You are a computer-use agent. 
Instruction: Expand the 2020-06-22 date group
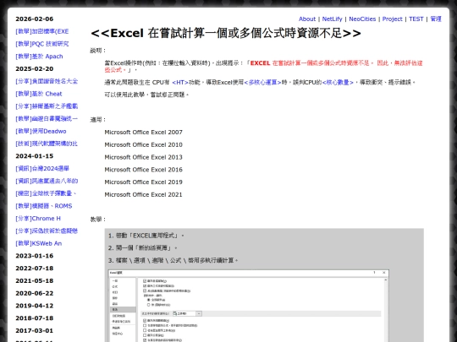(x=35, y=293)
